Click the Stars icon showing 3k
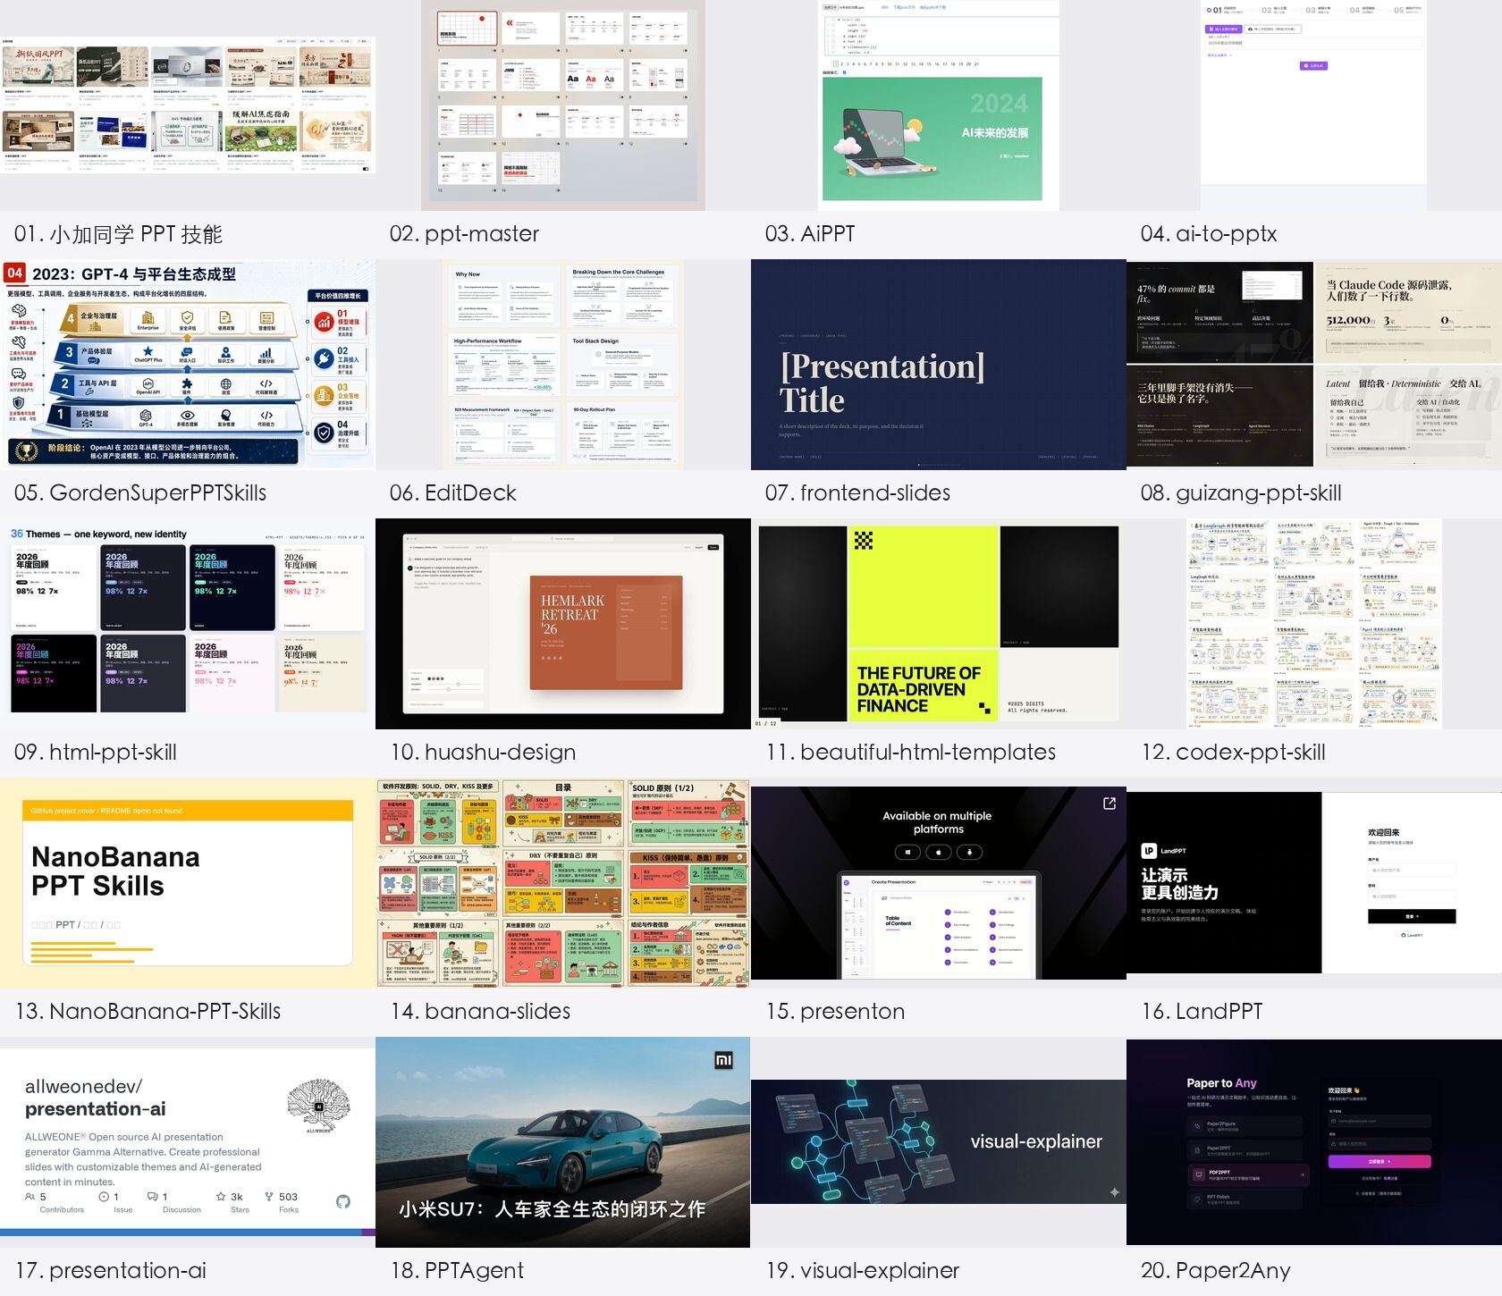The image size is (1502, 1296). [221, 1196]
